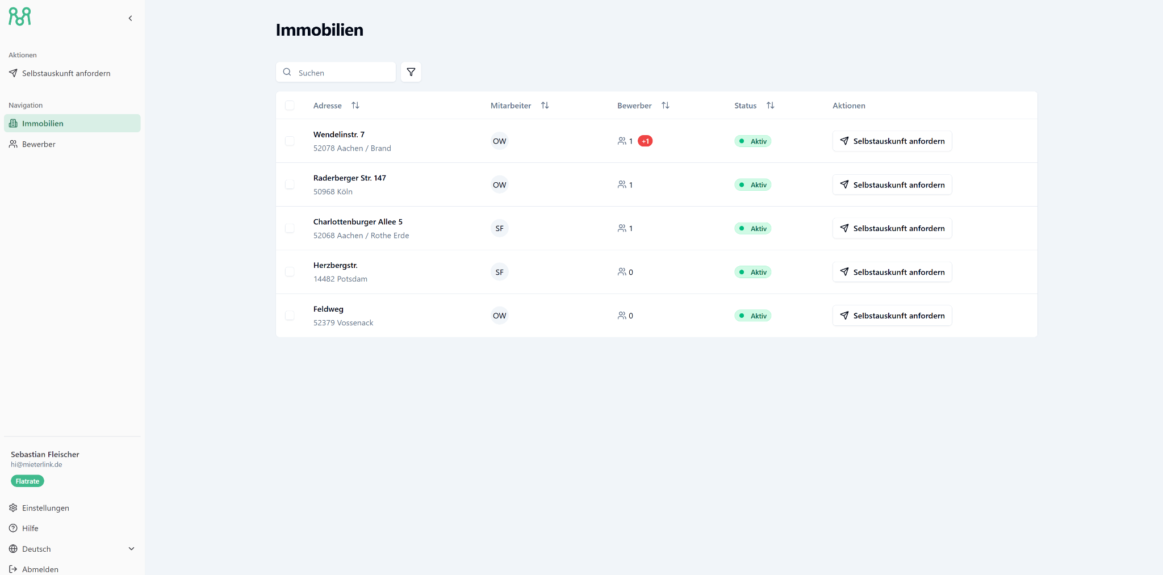Viewport: 1163px width, 575px height.
Task: Request Selbstauskunft for Herzbergstr. property
Action: coord(892,272)
